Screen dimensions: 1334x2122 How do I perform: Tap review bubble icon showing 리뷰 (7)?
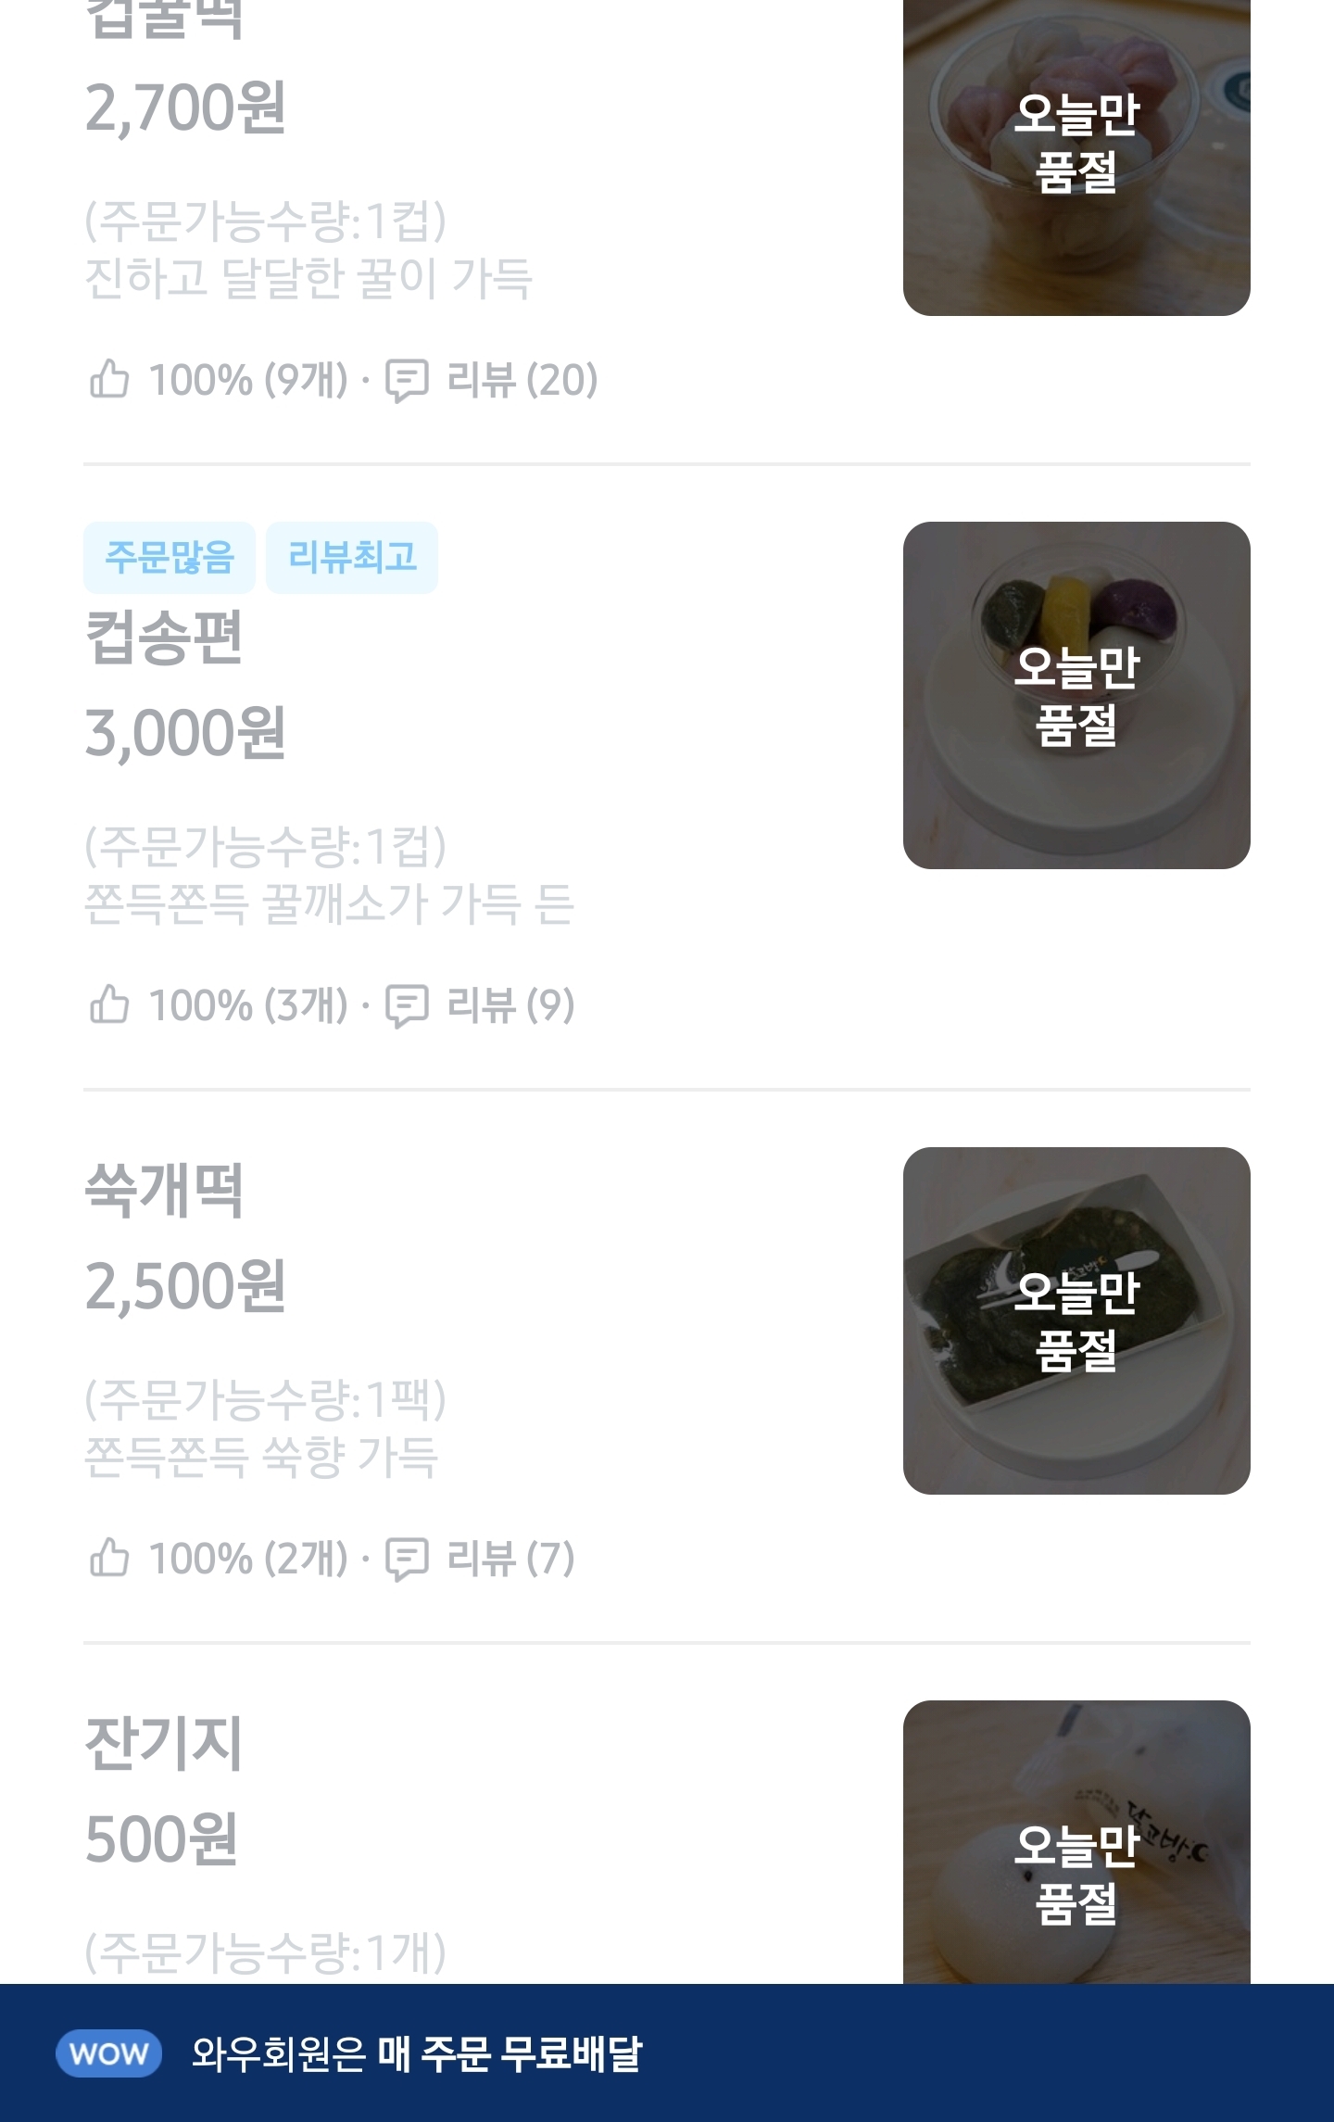click(x=406, y=1559)
